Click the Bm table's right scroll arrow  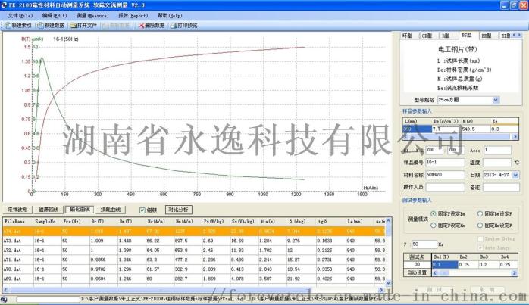pos(515,273)
